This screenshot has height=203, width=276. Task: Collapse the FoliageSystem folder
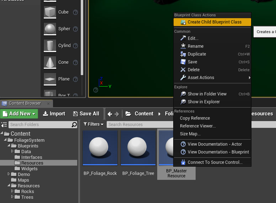point(5,140)
